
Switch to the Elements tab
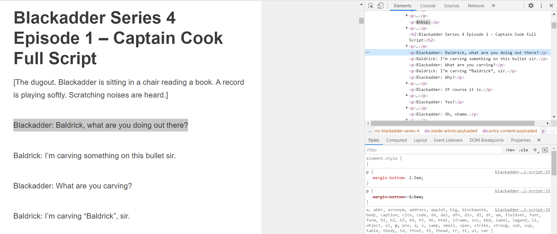coord(403,6)
